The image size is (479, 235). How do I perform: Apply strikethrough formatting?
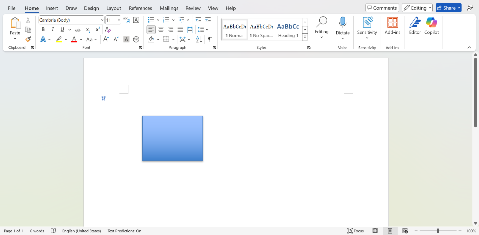click(78, 30)
